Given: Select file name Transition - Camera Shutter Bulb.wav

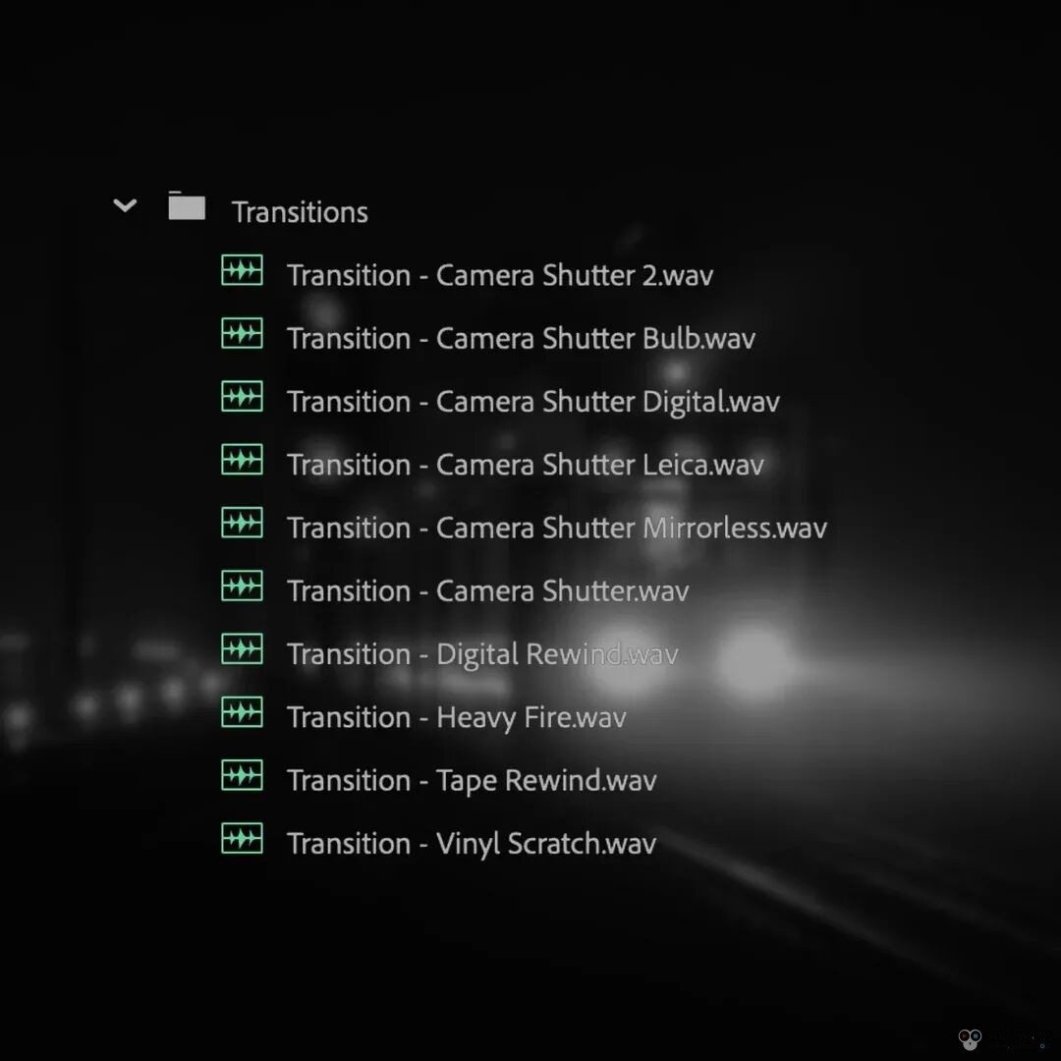Looking at the screenshot, I should [521, 339].
